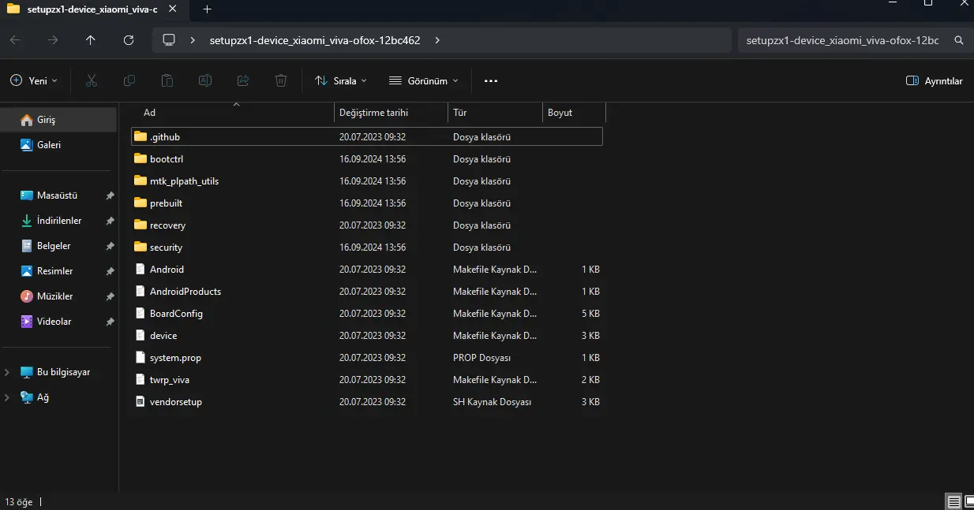This screenshot has width=974, height=510.
Task: Sort by the Tür column header
Action: tap(495, 113)
